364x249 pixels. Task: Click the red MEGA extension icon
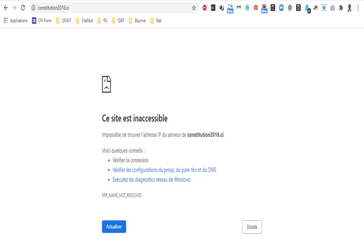pyautogui.click(x=205, y=8)
